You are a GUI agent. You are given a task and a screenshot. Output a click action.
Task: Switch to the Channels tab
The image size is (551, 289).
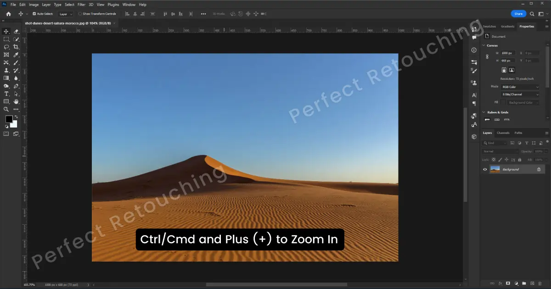503,133
